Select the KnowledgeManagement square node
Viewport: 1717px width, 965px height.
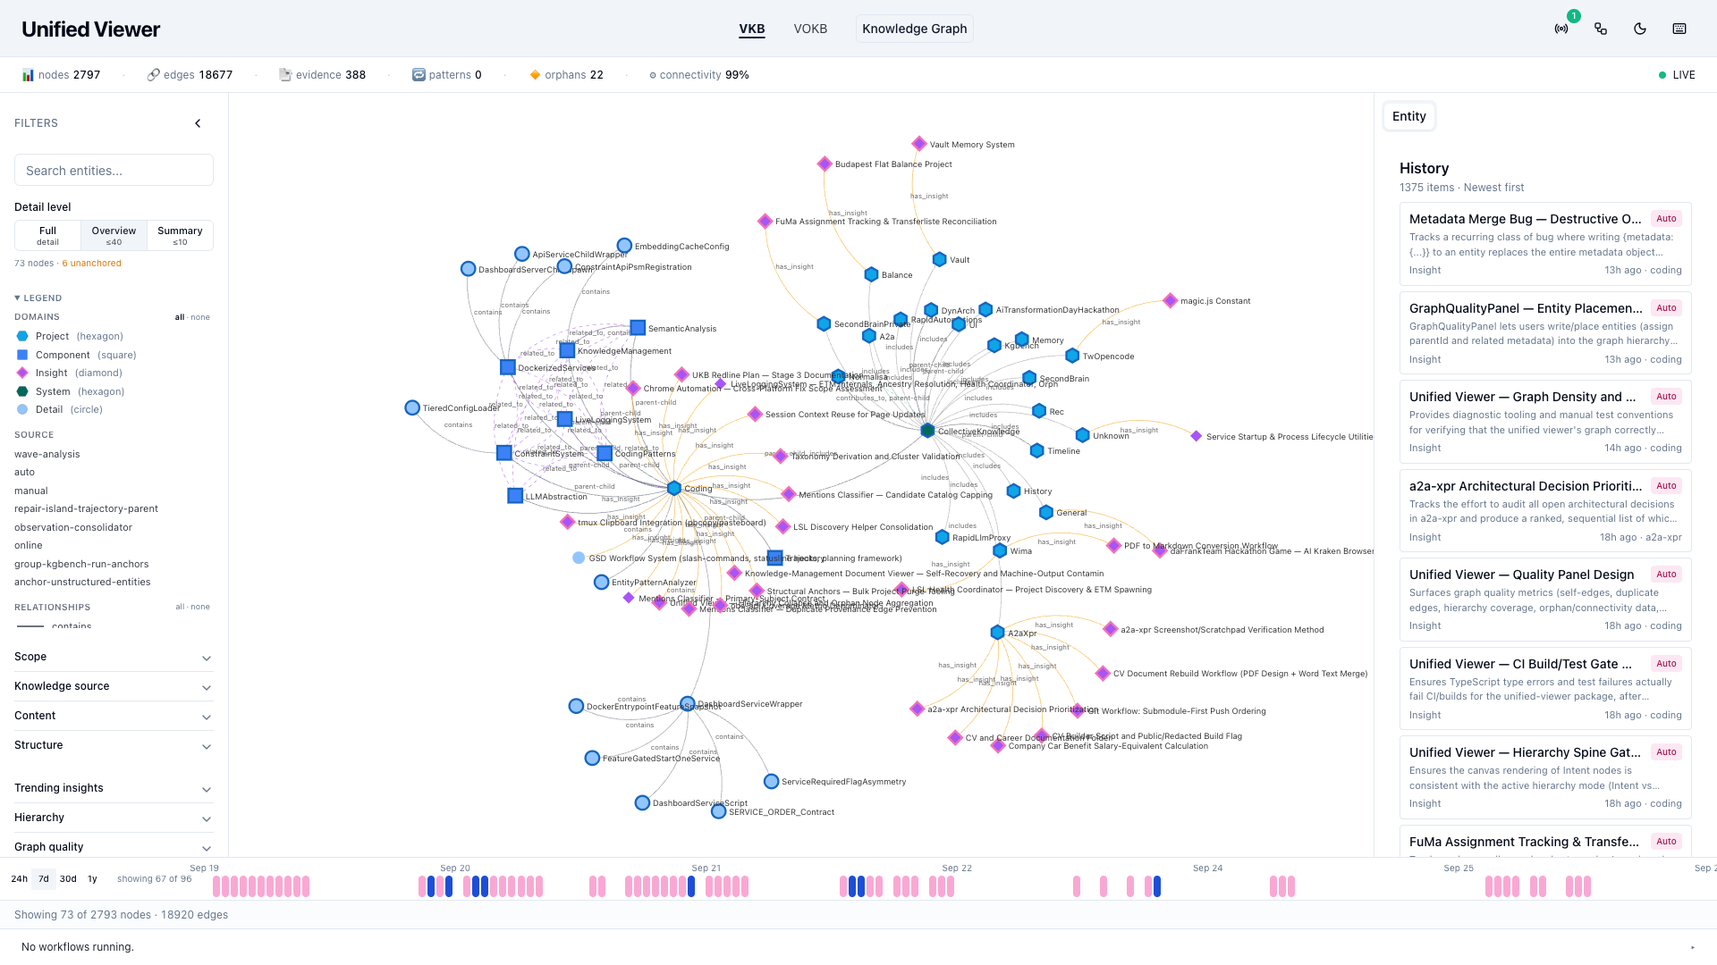[x=567, y=350]
